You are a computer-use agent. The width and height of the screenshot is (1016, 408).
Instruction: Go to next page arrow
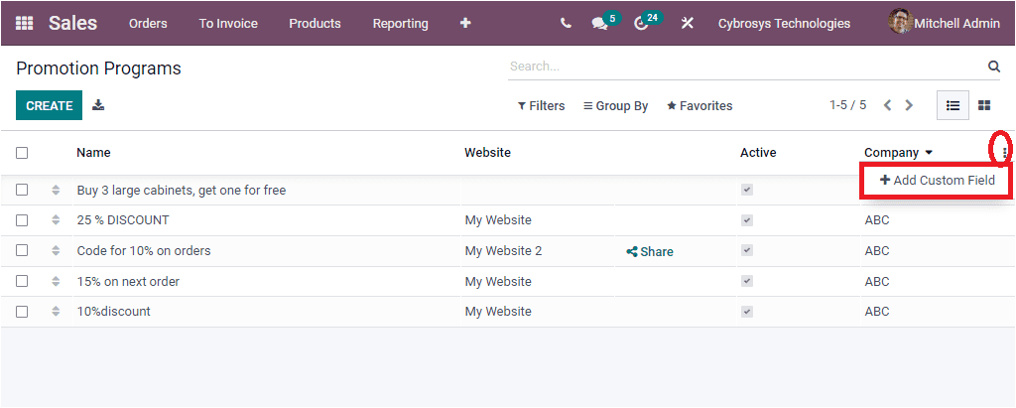909,105
